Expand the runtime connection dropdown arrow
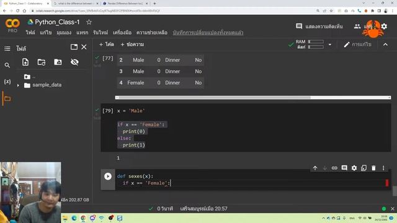397x223 pixels. coord(329,45)
